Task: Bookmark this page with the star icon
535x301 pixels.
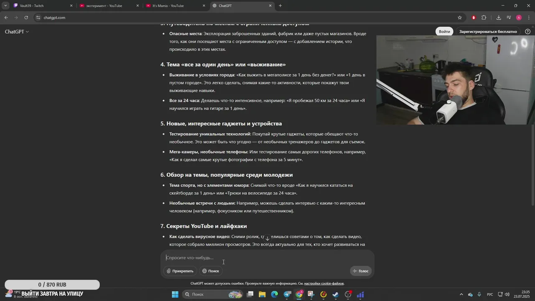Action: coord(460,18)
